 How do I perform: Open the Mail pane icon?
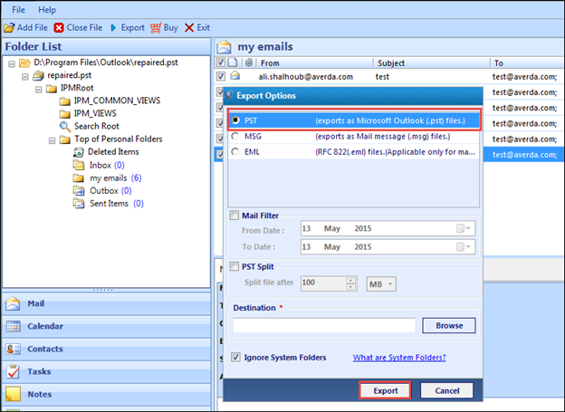coord(13,303)
